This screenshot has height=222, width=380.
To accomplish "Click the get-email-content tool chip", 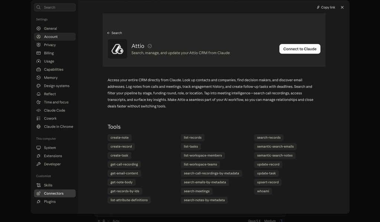I will pyautogui.click(x=124, y=174).
